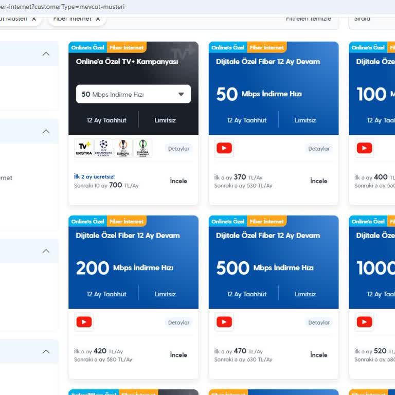The width and height of the screenshot is (395, 395).
Task: Click the Europa Conference League logo icon
Action: click(143, 148)
